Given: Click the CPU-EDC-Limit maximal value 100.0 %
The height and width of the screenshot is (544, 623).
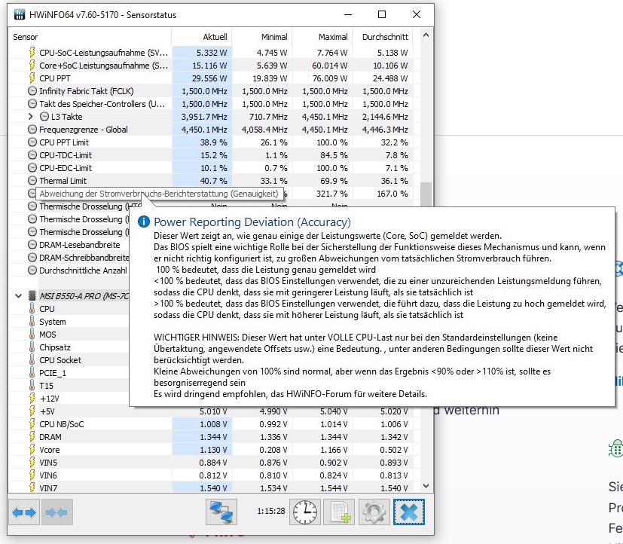Looking at the screenshot, I should (332, 168).
